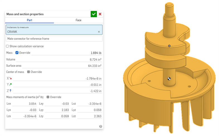Select the Part tab
This screenshot has width=219, height=136.
point(30,20)
